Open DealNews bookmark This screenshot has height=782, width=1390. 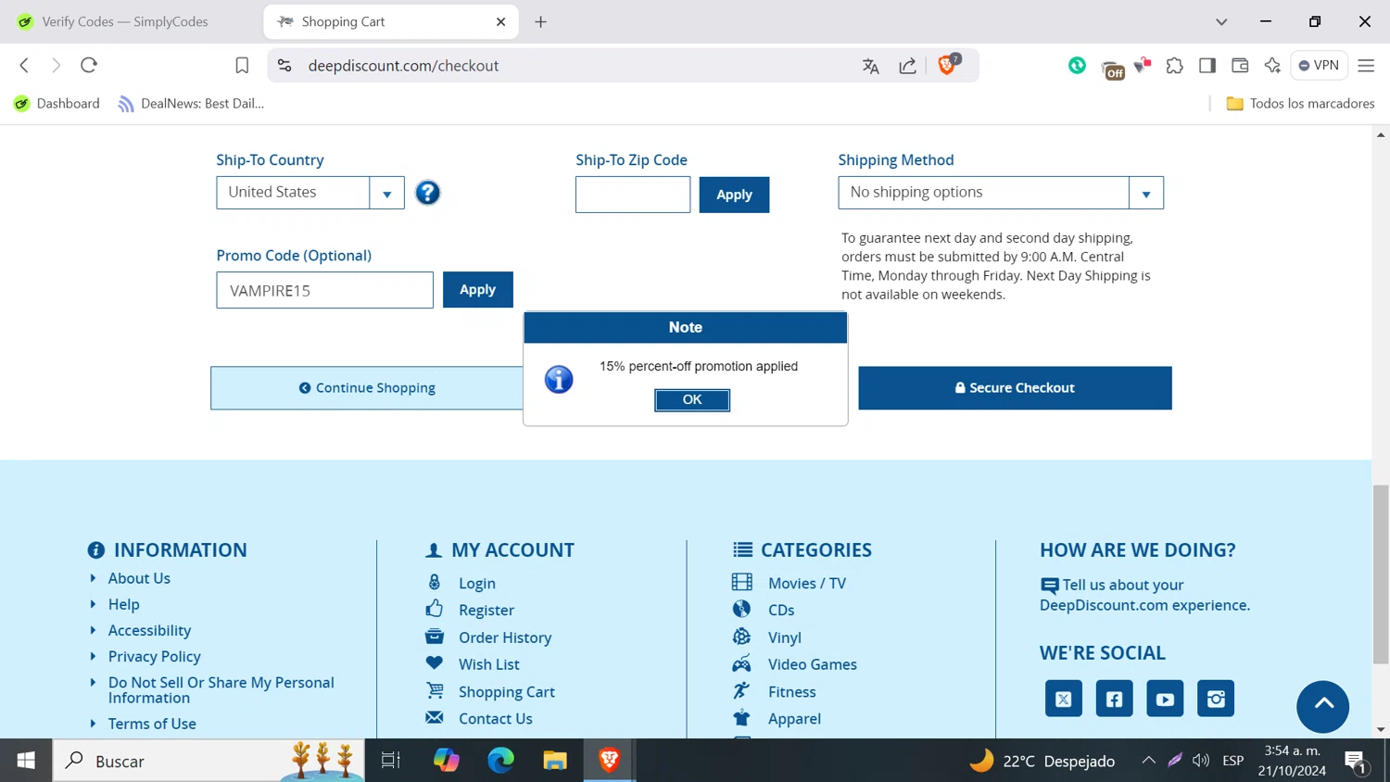point(191,104)
